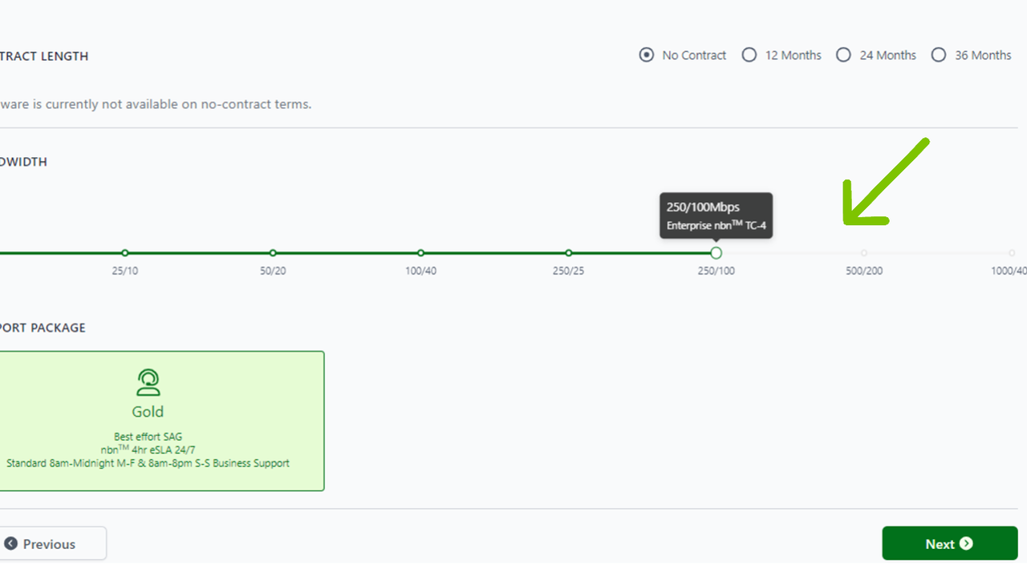
Task: Click the 25/10 bandwidth label
Action: pos(125,271)
